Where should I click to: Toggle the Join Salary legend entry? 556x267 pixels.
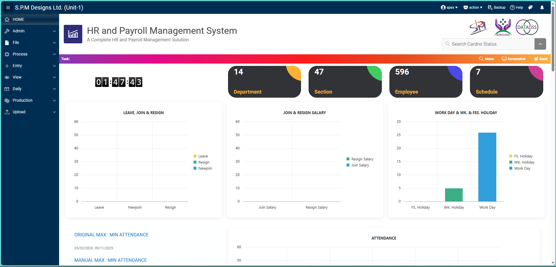[358, 165]
